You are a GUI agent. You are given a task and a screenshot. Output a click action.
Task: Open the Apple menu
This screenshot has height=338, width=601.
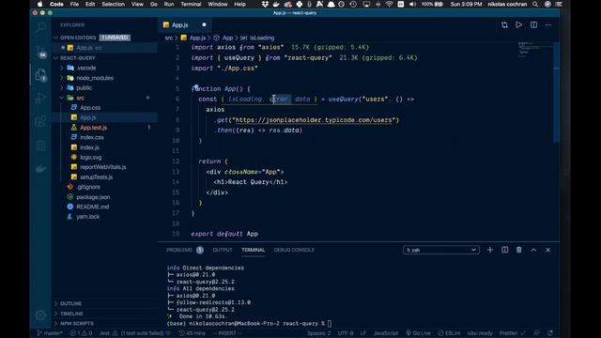coord(39,4)
